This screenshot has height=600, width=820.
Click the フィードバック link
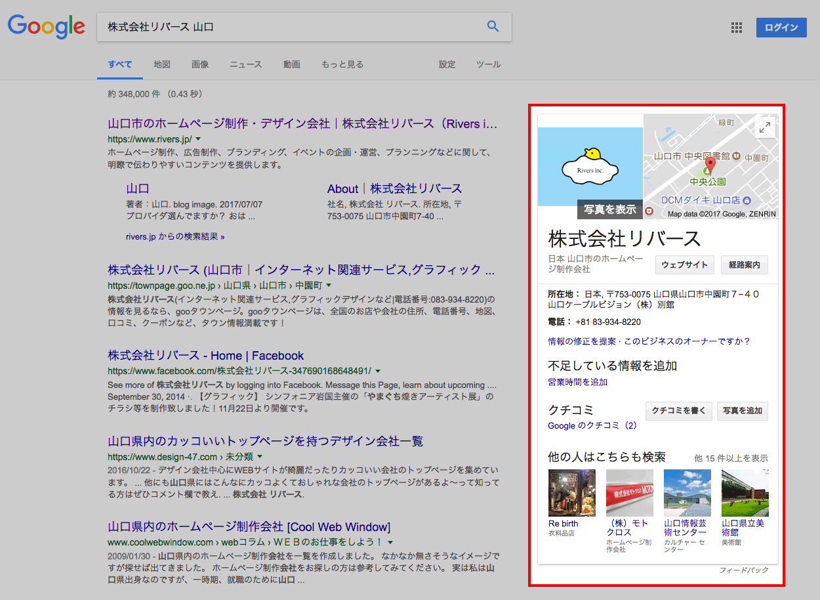[743, 570]
